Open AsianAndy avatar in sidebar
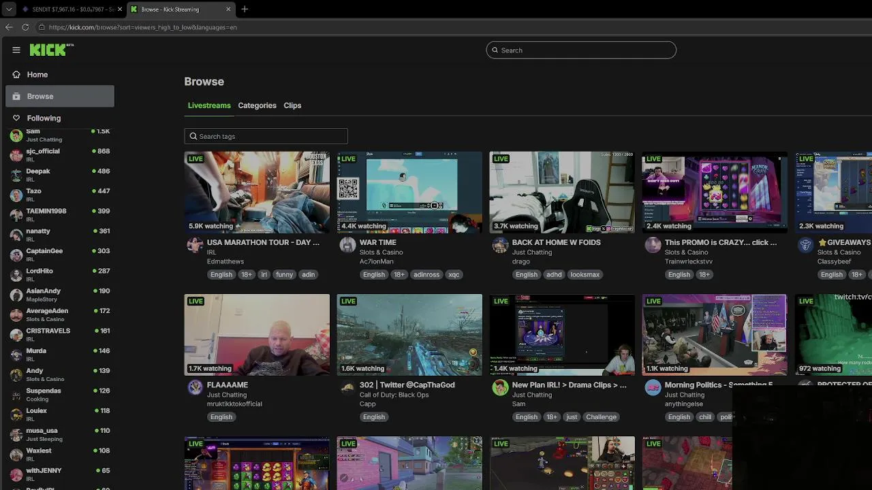This screenshot has width=872, height=490. 16,295
